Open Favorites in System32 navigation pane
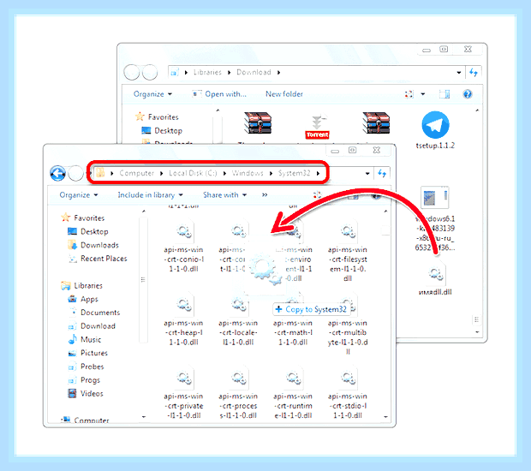The width and height of the screenshot is (531, 471). tap(82, 218)
